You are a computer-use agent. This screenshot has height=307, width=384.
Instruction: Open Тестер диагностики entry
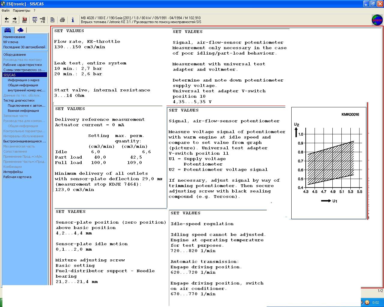19,100
